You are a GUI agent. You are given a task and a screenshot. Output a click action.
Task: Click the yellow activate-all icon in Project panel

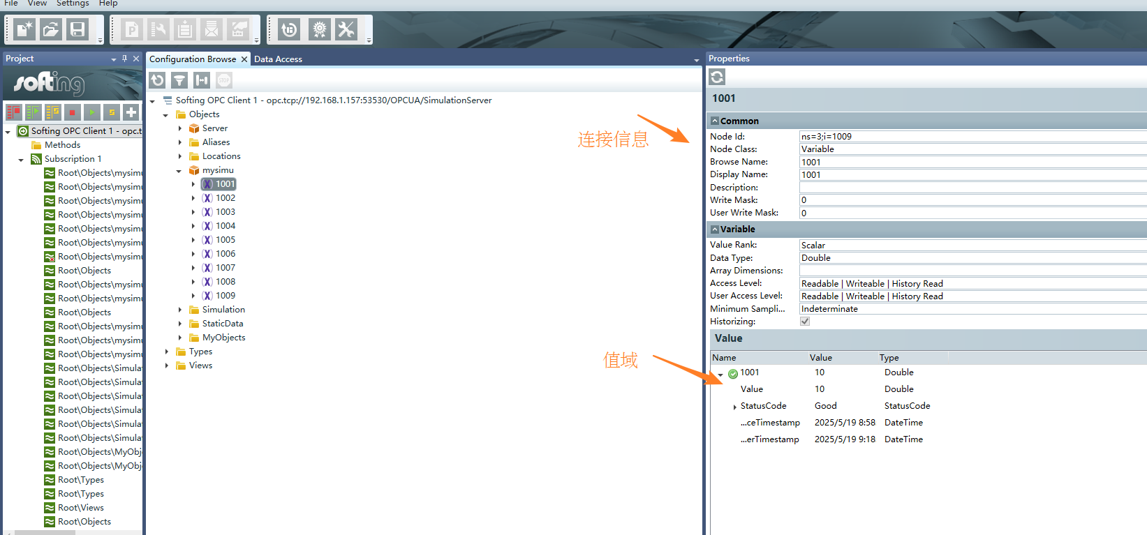pos(52,112)
